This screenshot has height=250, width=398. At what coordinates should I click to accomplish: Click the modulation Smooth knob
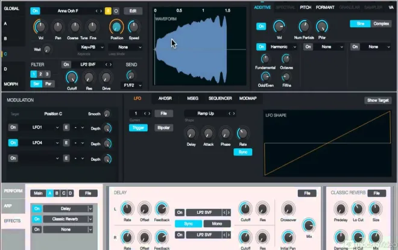(107, 114)
